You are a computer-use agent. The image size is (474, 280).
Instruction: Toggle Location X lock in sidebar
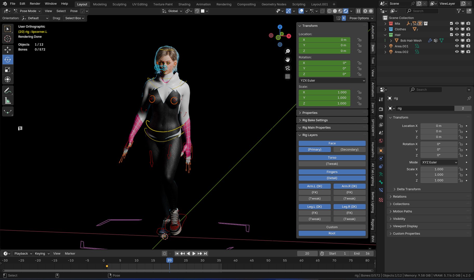[x=359, y=40]
